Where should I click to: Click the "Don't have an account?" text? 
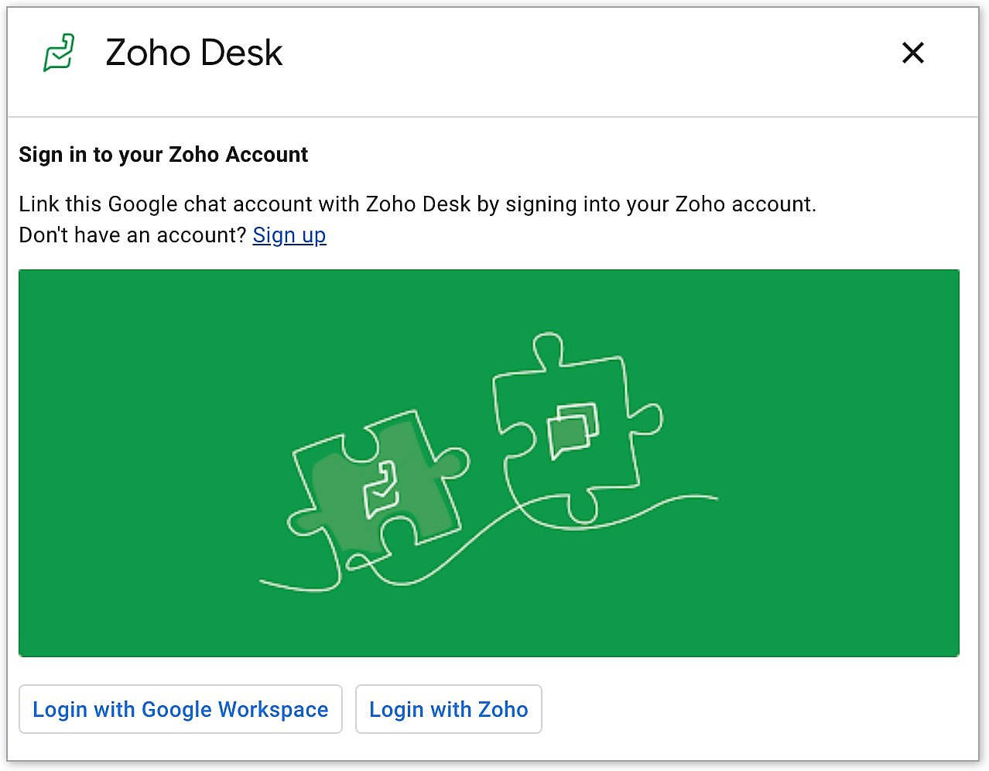[x=132, y=235]
